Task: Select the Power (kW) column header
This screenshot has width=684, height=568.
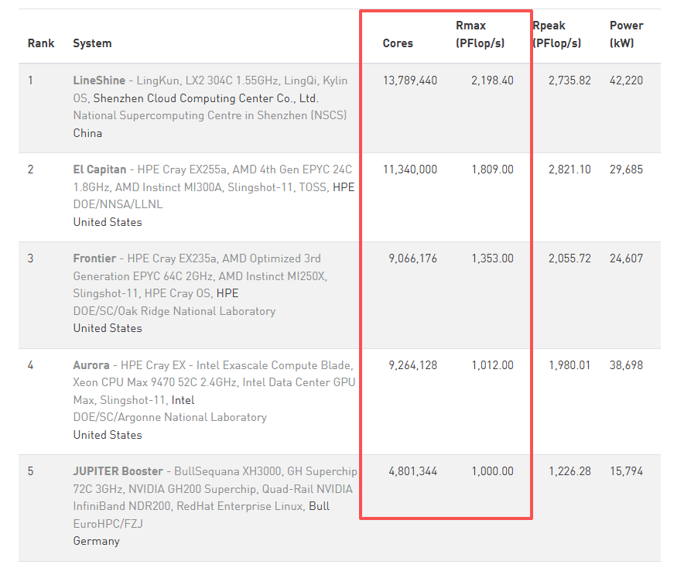Action: pos(626,35)
